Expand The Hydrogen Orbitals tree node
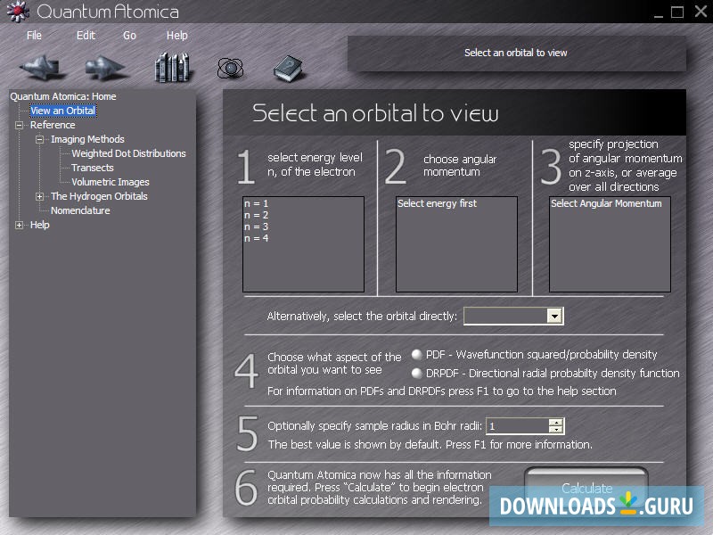 [39, 196]
